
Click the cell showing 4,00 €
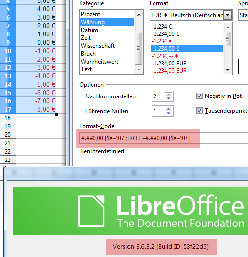(x=36, y=9)
